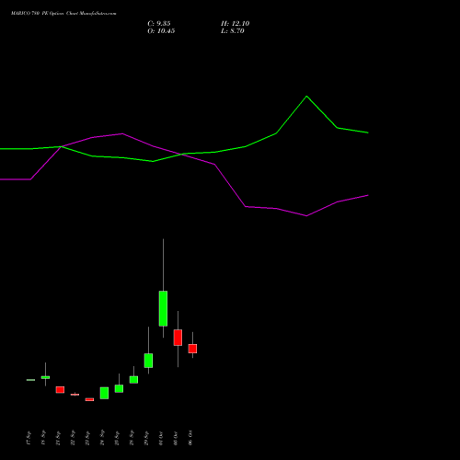Click the 22 Sep date label
This screenshot has width=460, height=460.
73,438
